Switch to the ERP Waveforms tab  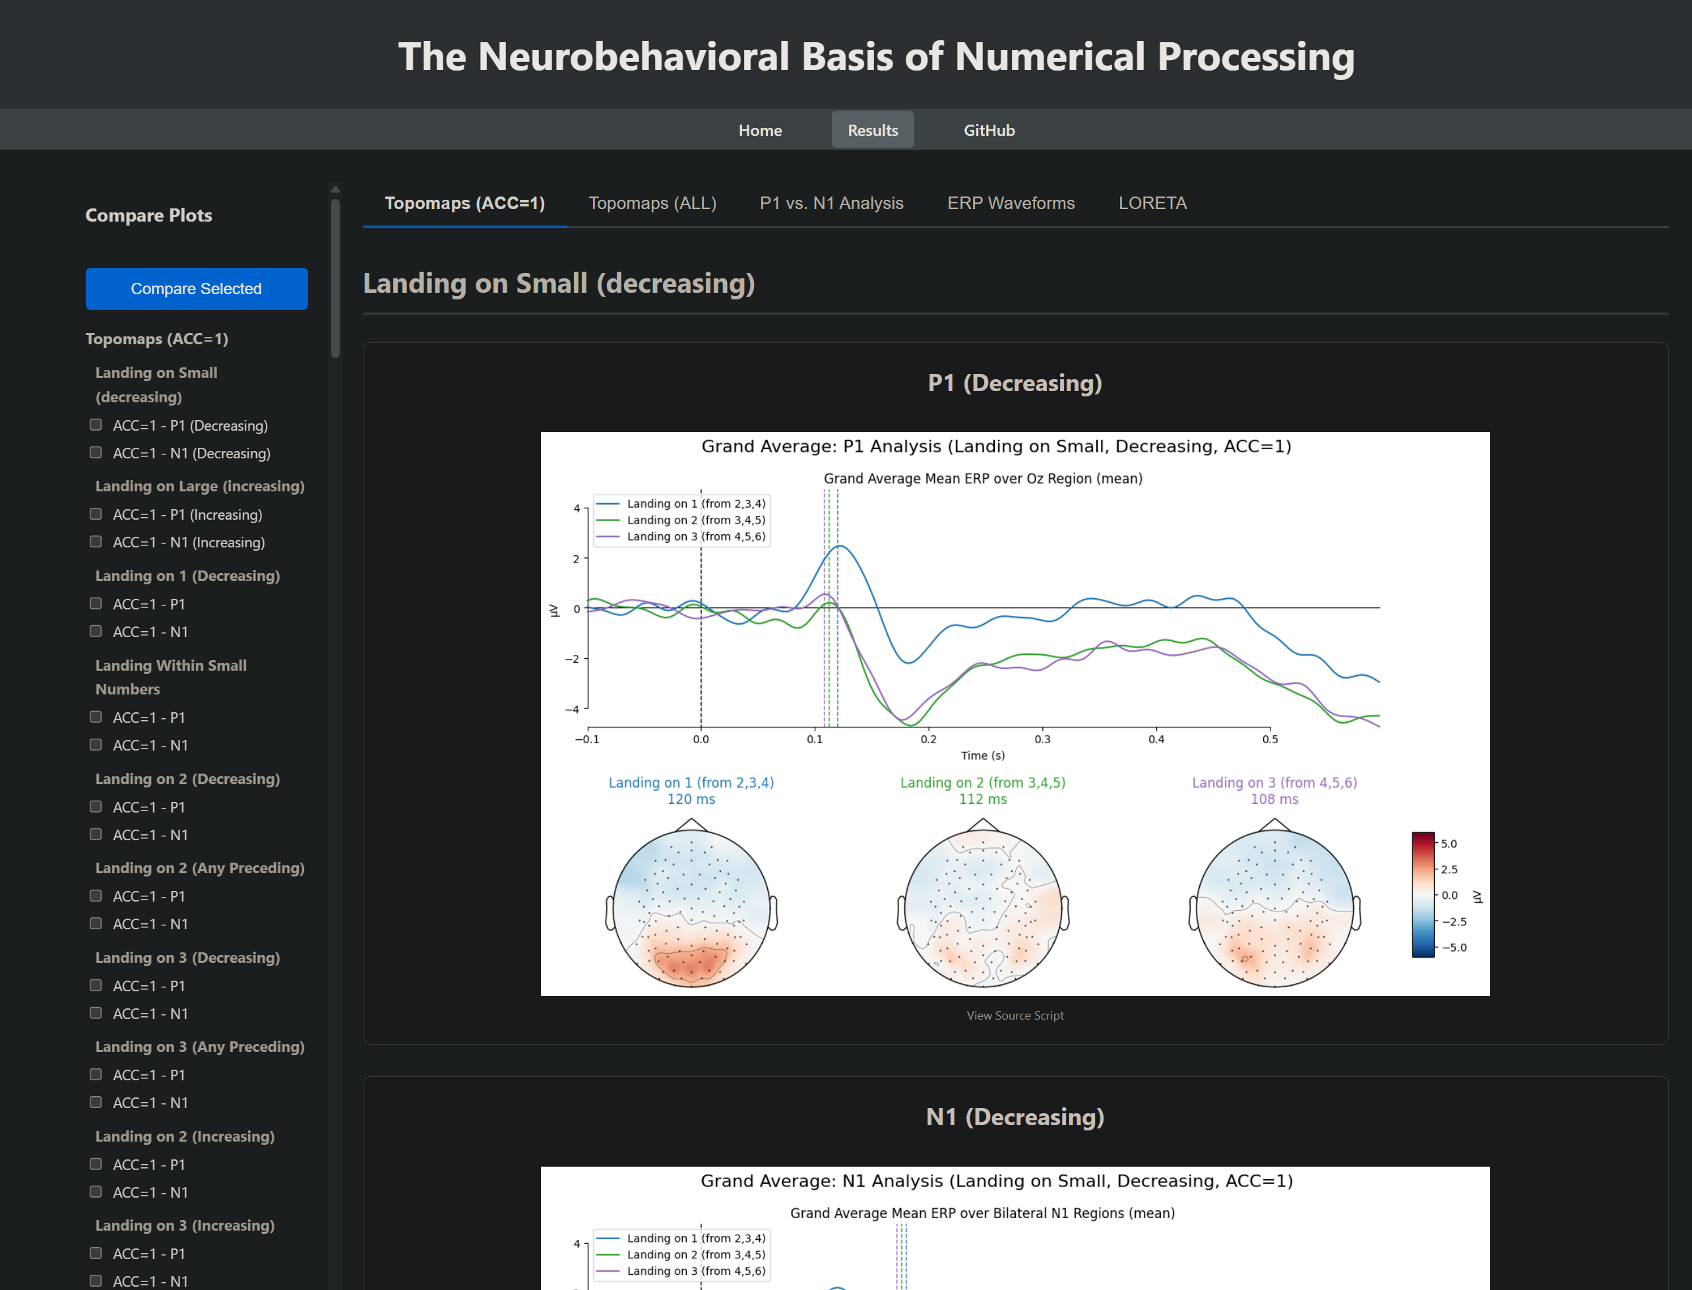click(1011, 202)
